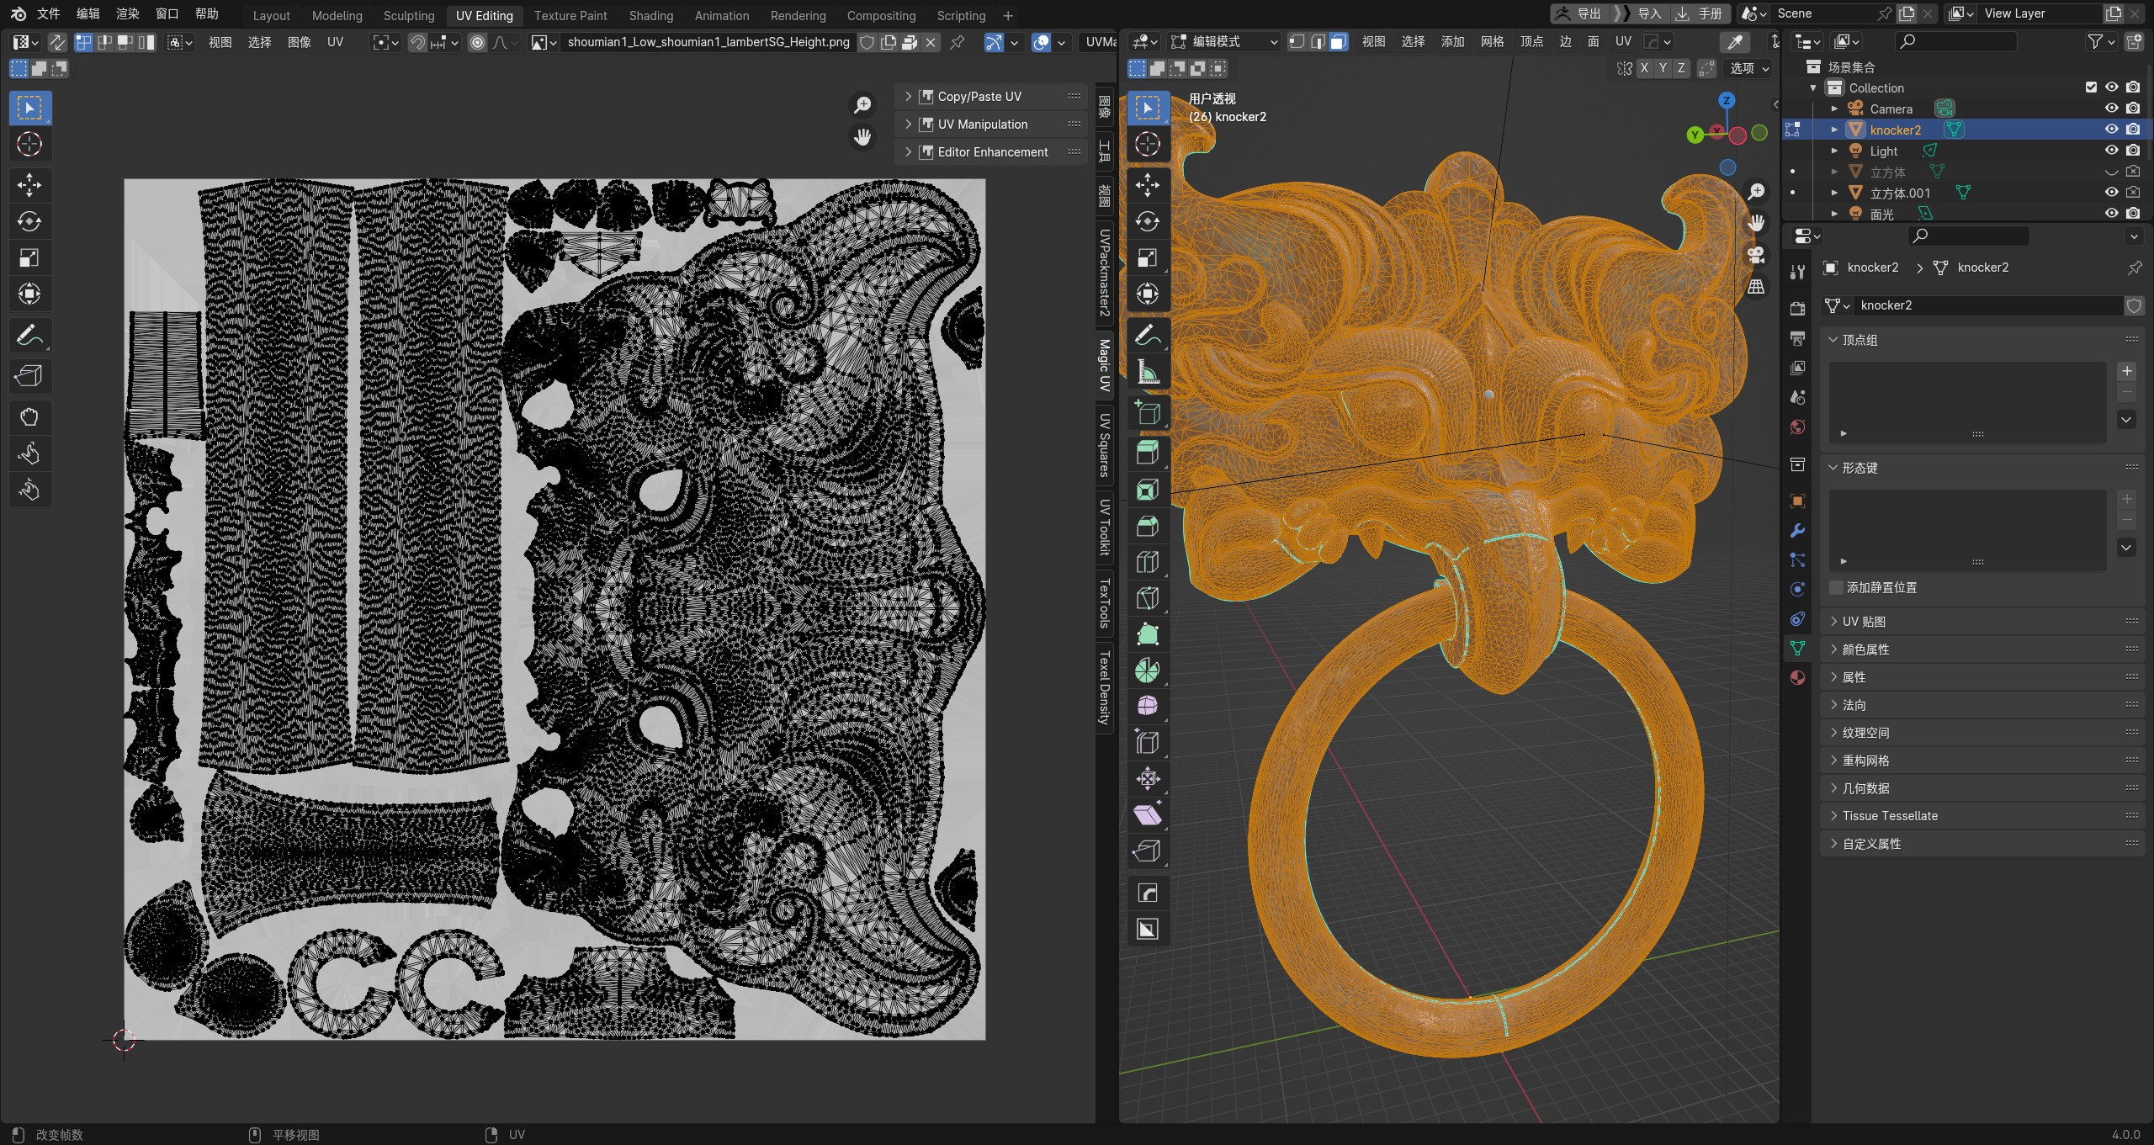This screenshot has height=1145, width=2154.
Task: Select the Rotate tool in 3D viewport
Action: pos(1147,221)
